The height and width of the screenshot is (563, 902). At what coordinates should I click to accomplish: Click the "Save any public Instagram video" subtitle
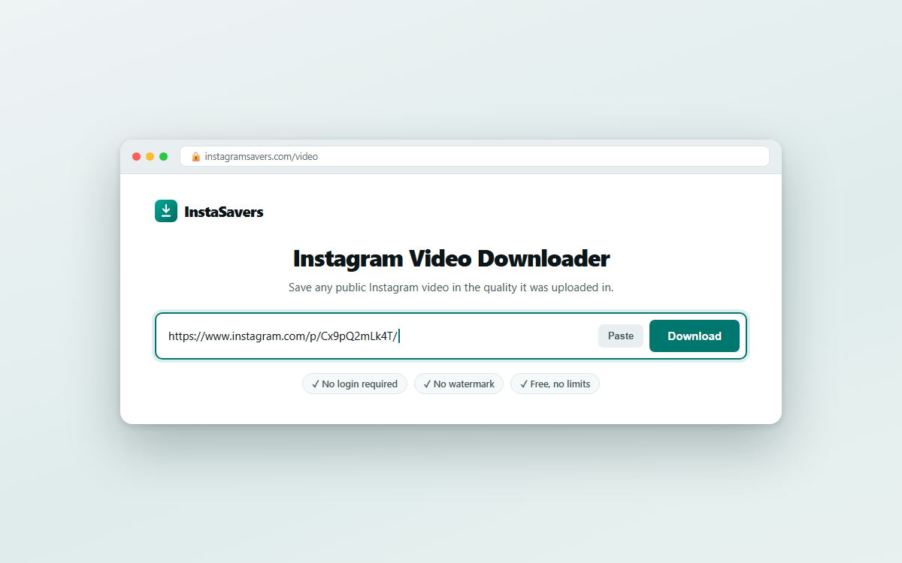point(451,288)
